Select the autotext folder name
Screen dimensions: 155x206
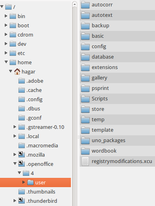click(102, 15)
